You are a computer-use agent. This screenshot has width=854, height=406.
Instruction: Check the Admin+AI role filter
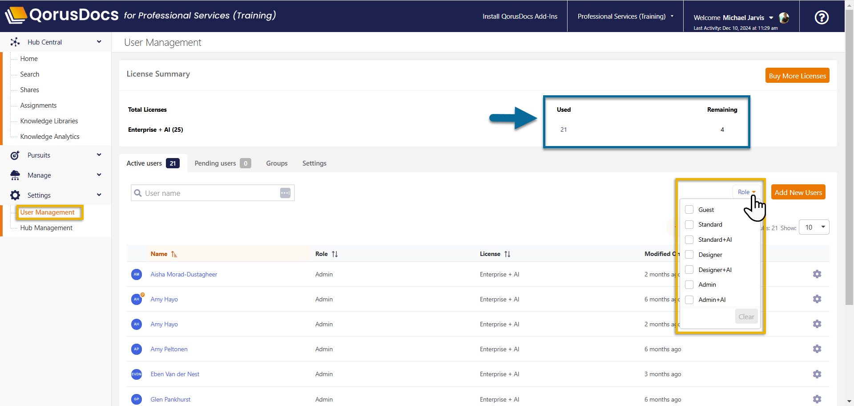tap(689, 300)
